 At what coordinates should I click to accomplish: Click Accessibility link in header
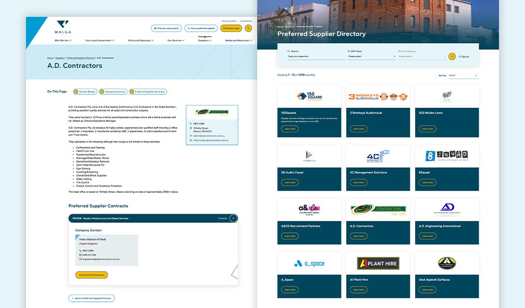pyautogui.click(x=246, y=21)
